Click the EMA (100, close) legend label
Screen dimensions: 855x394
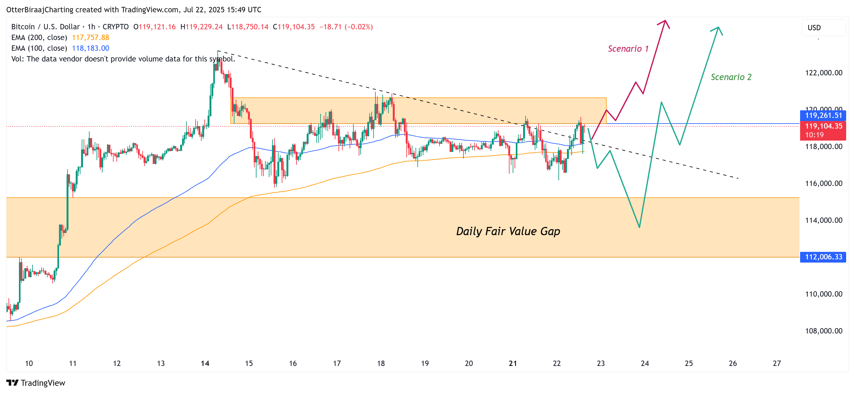coord(39,48)
